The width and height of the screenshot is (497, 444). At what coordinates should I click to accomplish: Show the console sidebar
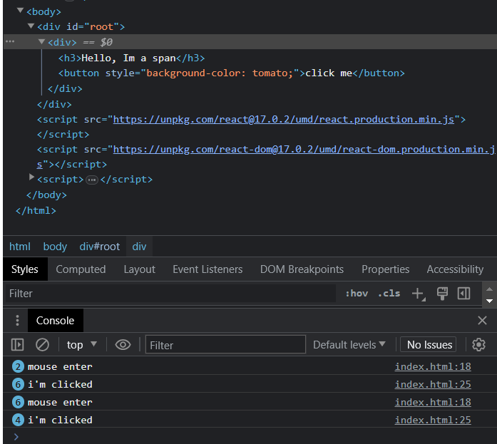pos(17,344)
